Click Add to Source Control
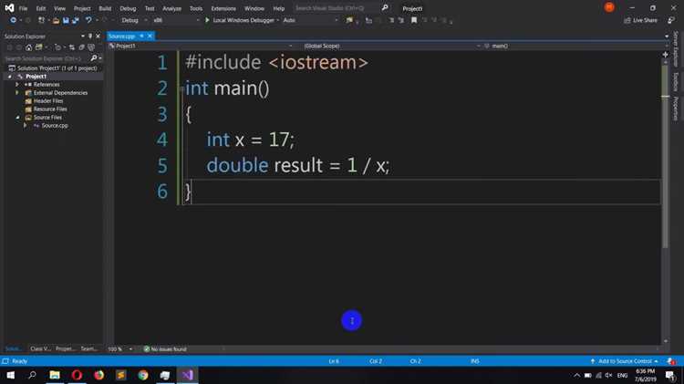Image resolution: width=684 pixels, height=384 pixels. (x=624, y=361)
